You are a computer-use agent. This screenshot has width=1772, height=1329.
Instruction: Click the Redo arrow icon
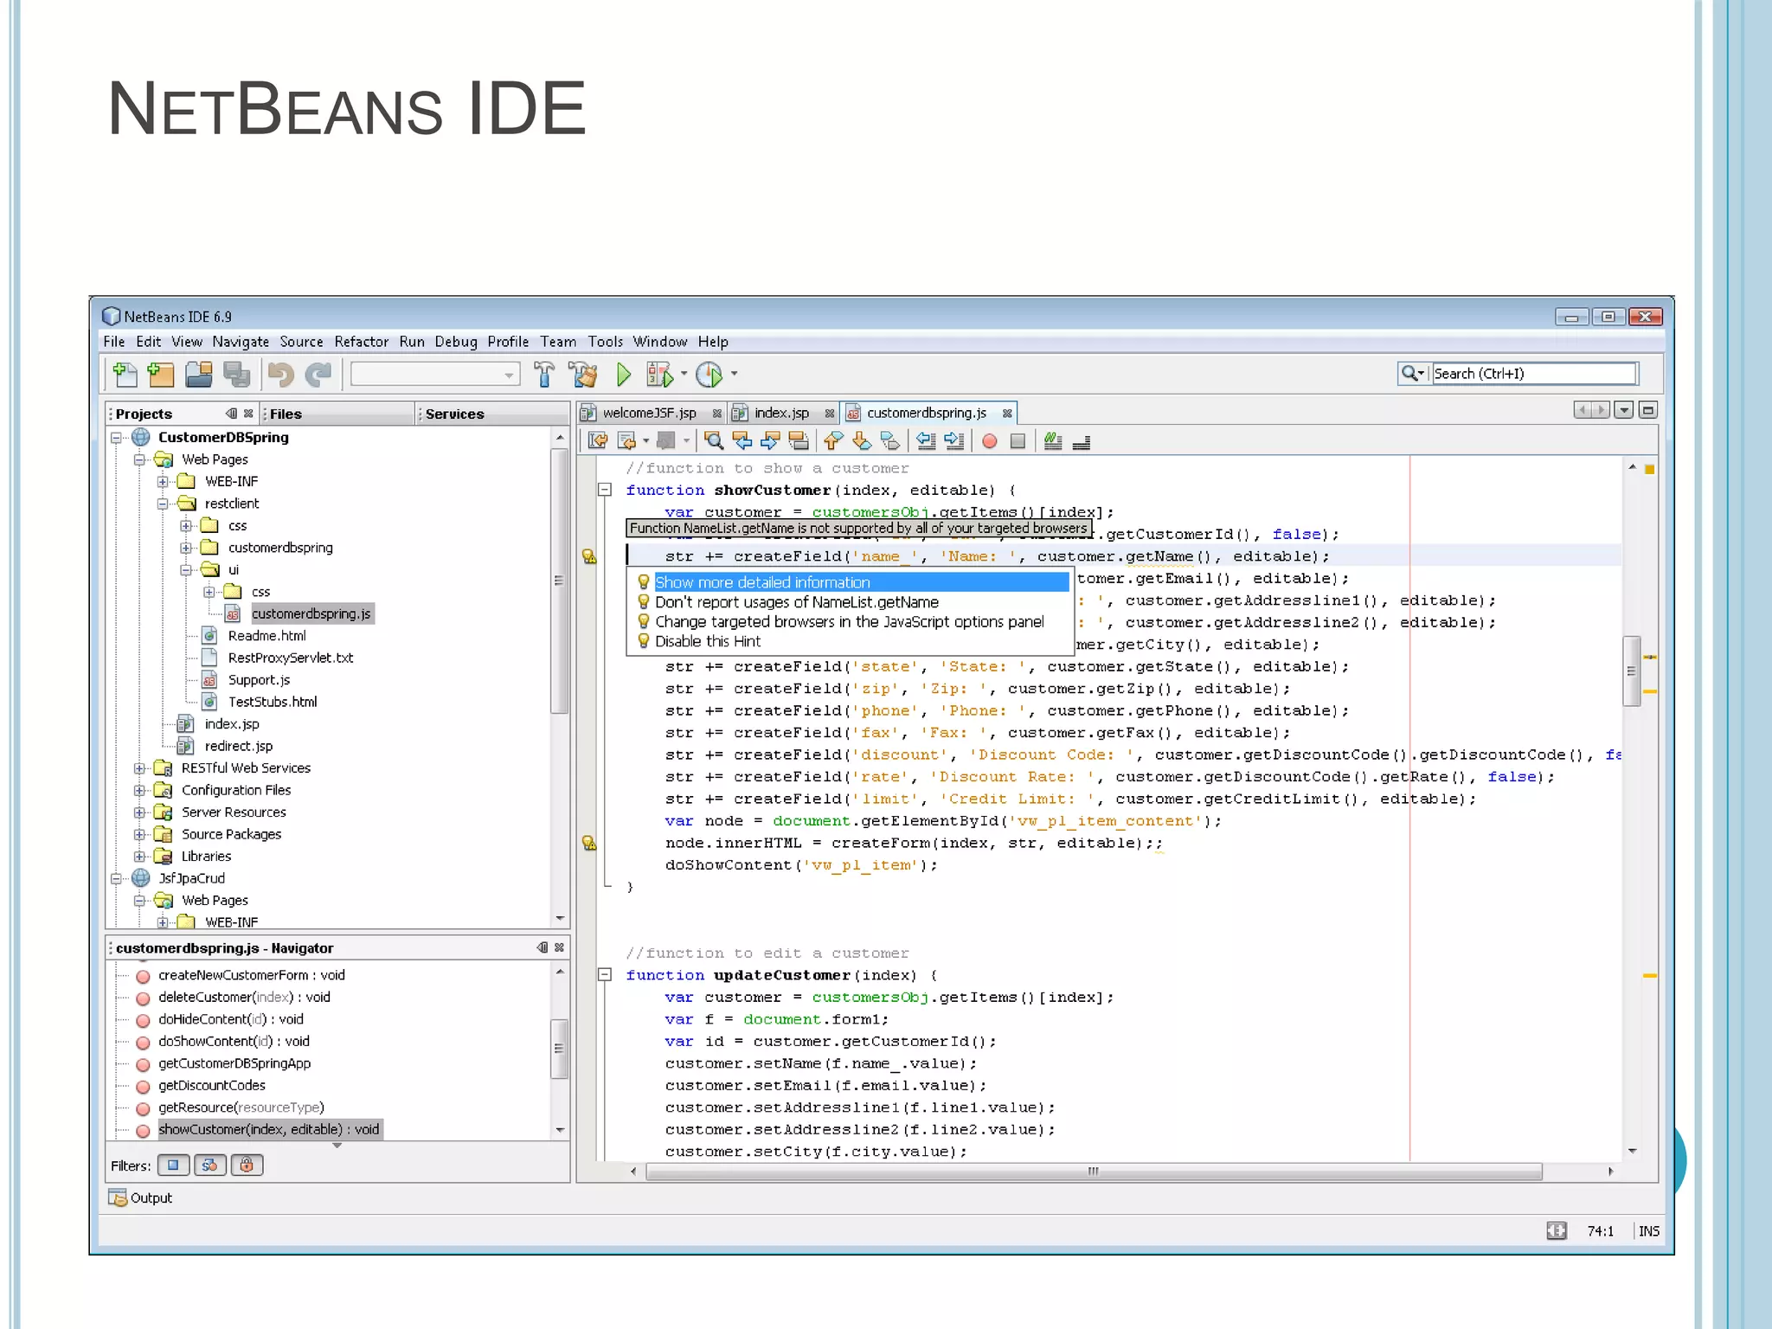pos(318,375)
